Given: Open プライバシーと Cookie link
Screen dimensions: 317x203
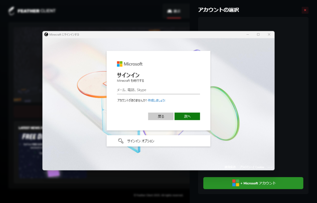Looking at the screenshot, I should (x=252, y=167).
